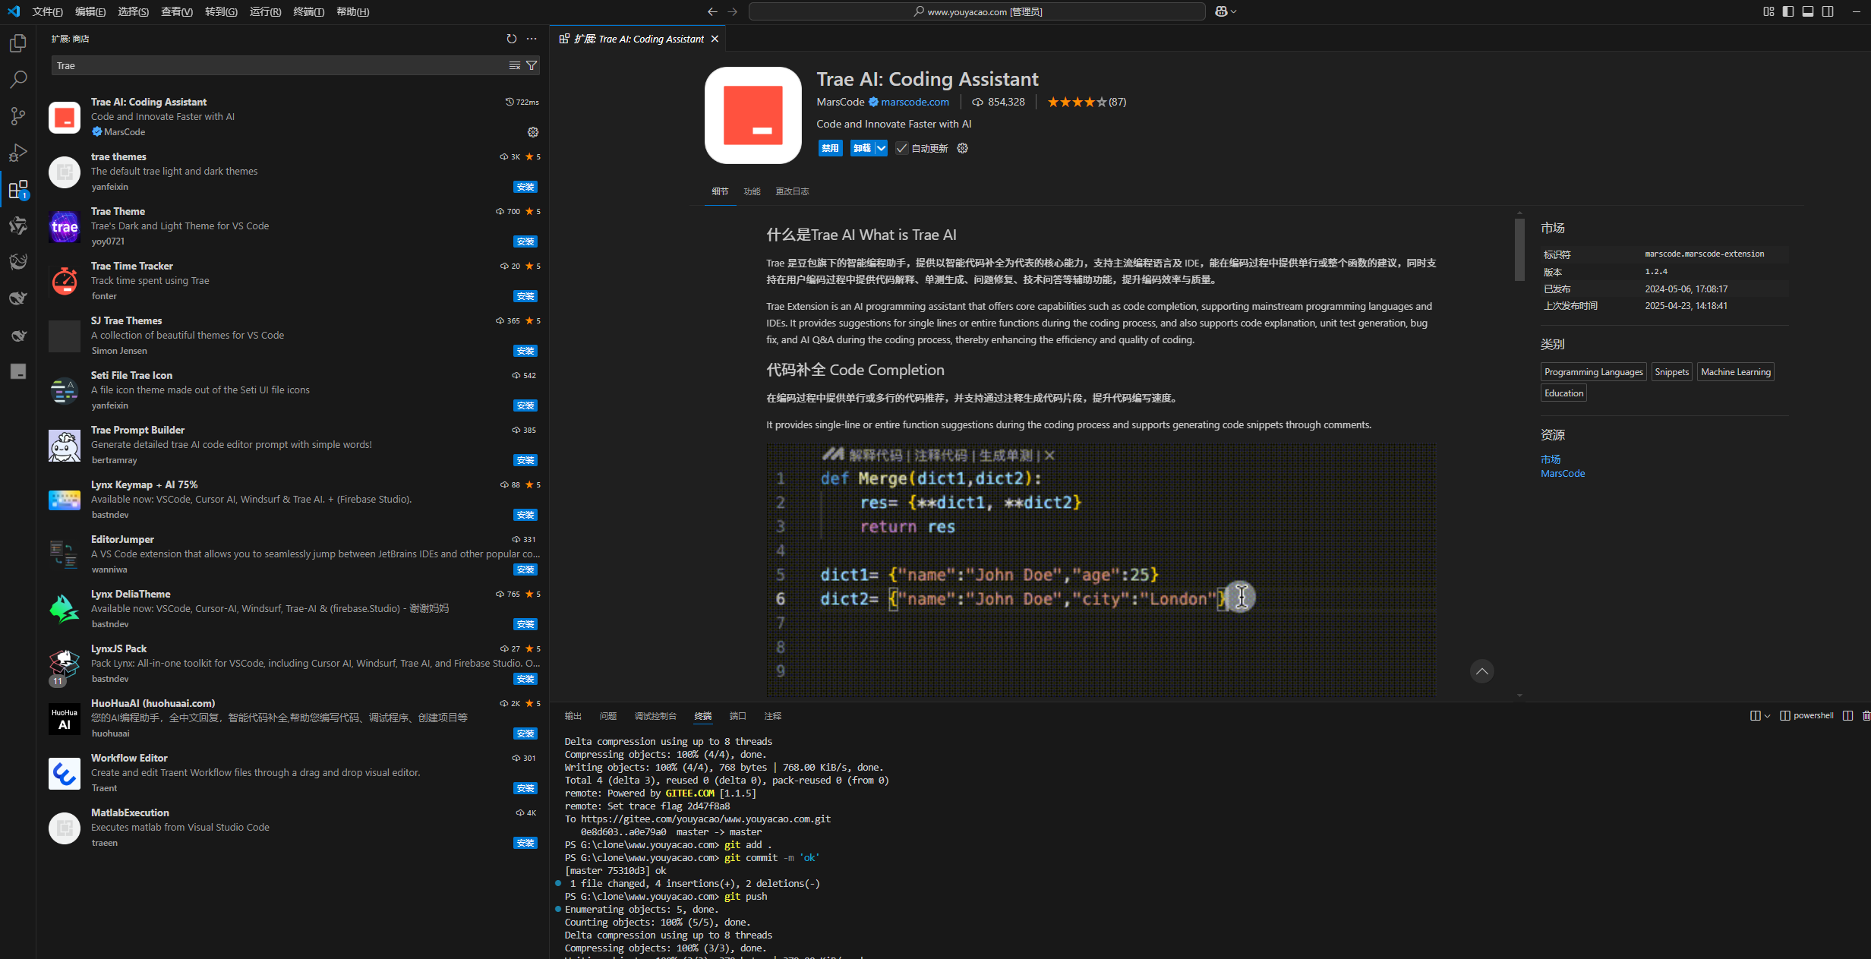Screen dimensions: 1871x959
Task: Toggle primary side bar visibility
Action: [x=1788, y=11]
